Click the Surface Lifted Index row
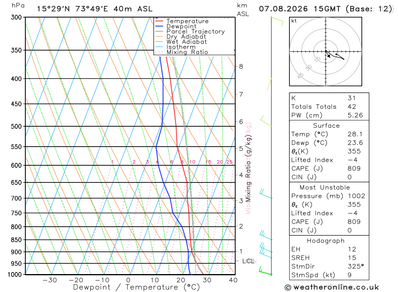Viewport: 398px width, 292px height. pyautogui.click(x=329, y=160)
